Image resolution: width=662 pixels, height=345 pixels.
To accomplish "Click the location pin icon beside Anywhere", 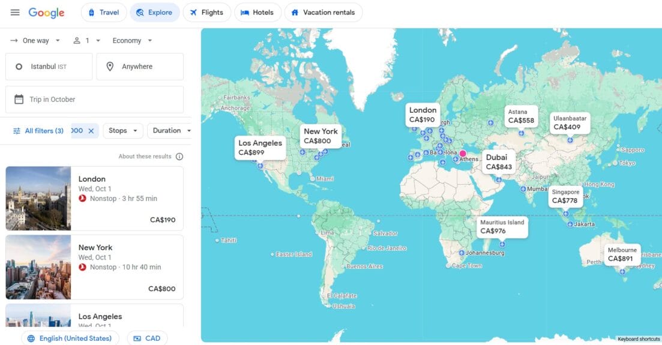I will 110,67.
